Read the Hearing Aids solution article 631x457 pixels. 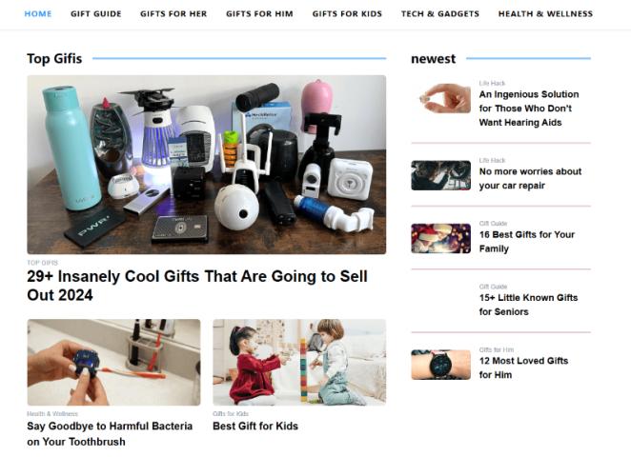(x=529, y=109)
